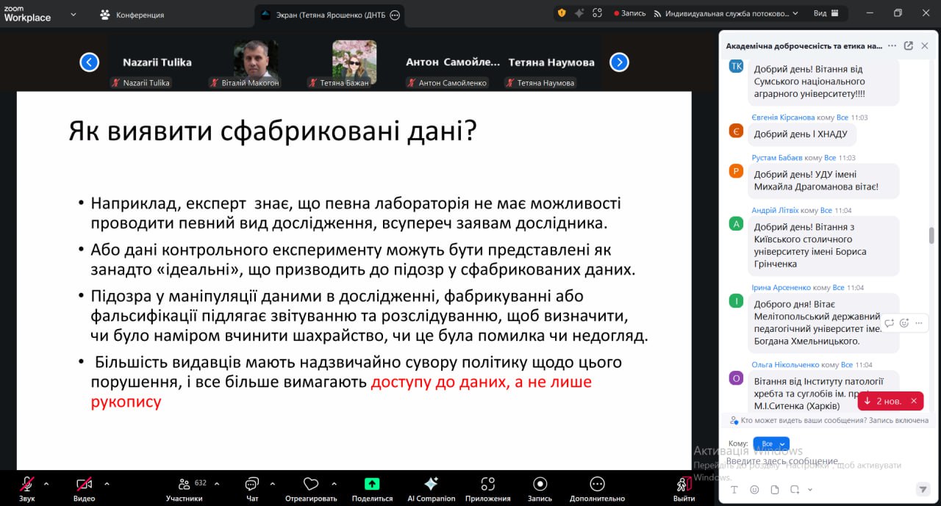Open the AI Companion sparkle icon
Image resolution: width=941 pixels, height=506 pixels.
(x=431, y=484)
